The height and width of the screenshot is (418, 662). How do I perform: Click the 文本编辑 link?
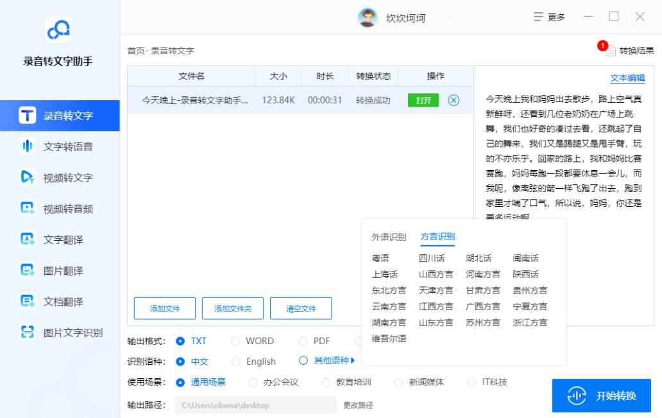[x=627, y=78]
